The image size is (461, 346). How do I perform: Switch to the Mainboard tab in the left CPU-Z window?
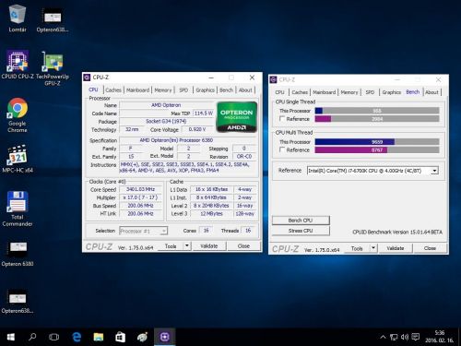[137, 90]
